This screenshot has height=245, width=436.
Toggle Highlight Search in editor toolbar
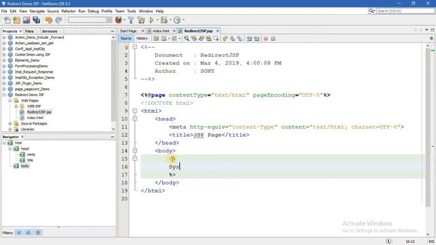coord(208,39)
